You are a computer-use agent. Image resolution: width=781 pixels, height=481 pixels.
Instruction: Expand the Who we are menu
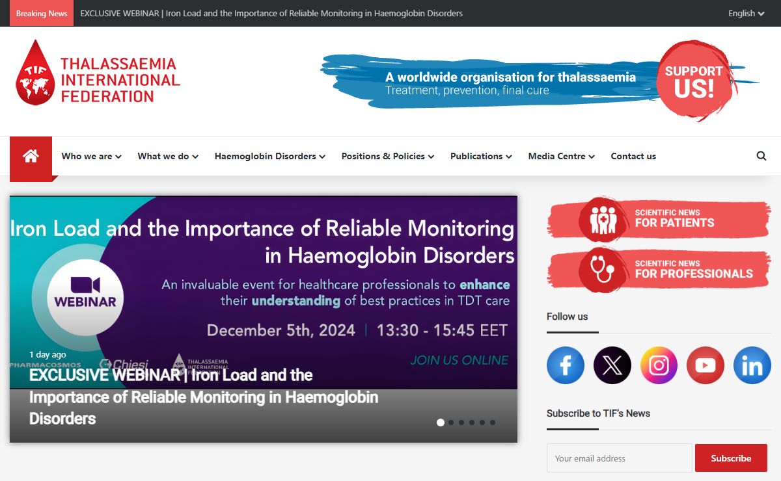(91, 156)
